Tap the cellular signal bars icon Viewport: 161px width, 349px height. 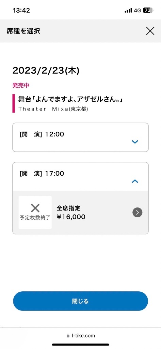[128, 11]
